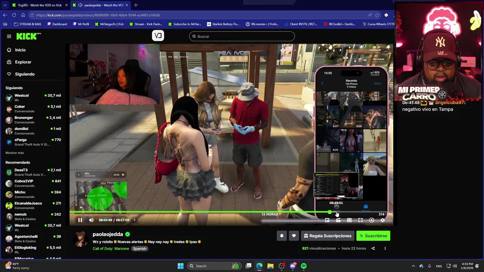
Task: Open xParga channel in sidebar
Action: (33, 142)
